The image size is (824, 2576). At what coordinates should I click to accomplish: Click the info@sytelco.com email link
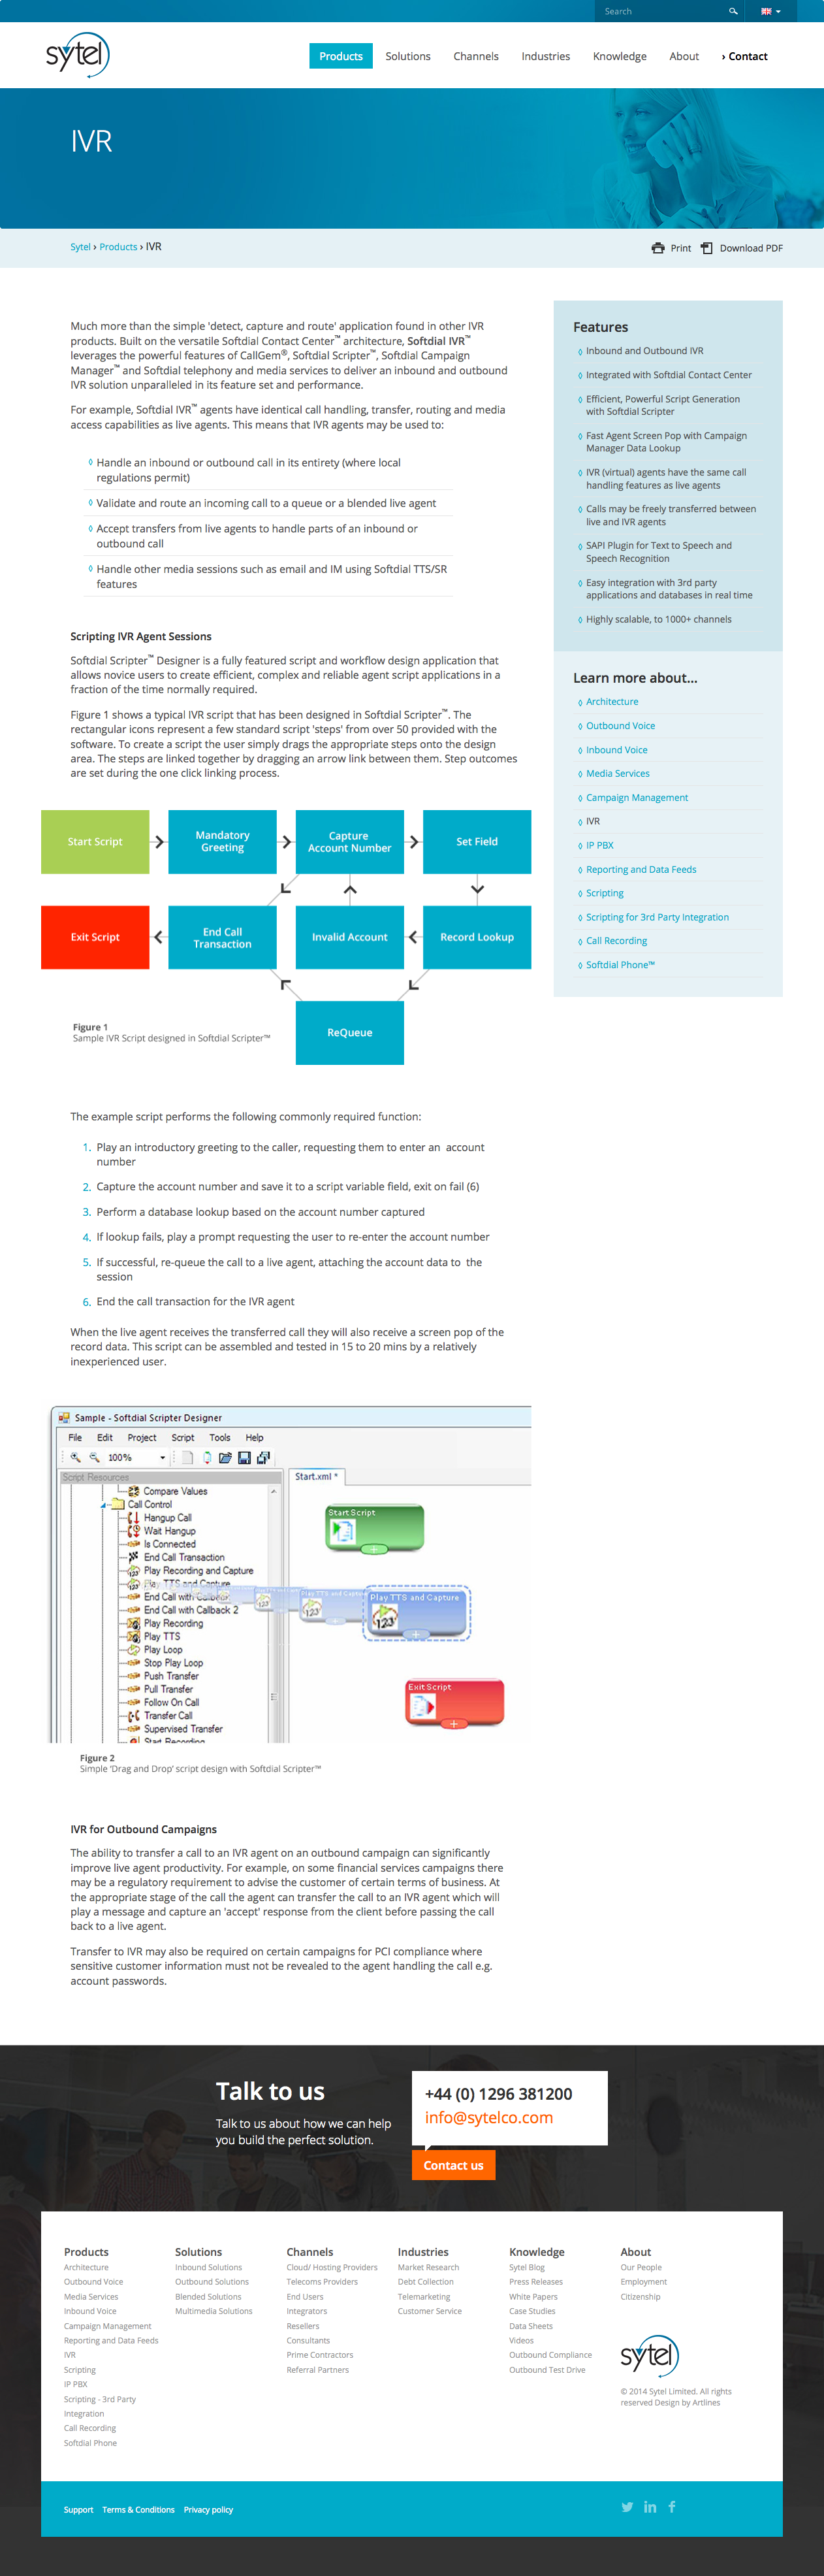coord(488,2117)
